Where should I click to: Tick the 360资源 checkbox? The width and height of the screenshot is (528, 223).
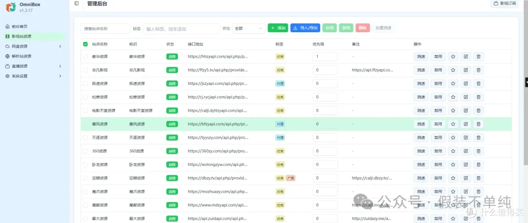(85, 151)
